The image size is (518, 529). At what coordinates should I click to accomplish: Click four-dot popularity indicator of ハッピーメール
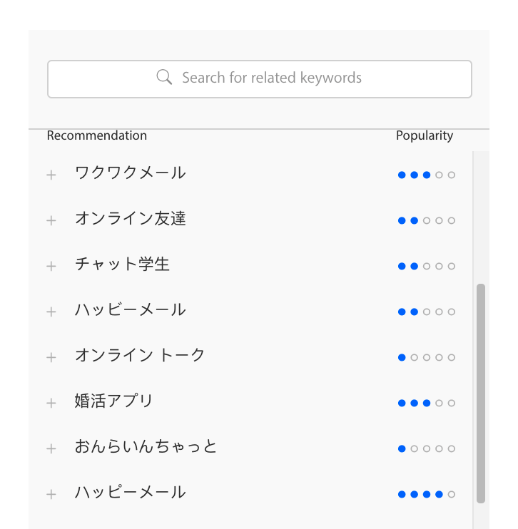tap(427, 494)
